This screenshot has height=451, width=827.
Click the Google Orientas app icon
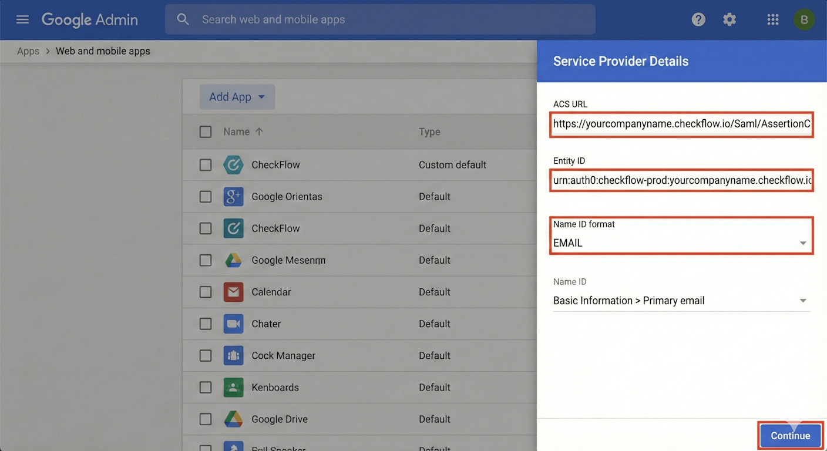pyautogui.click(x=233, y=197)
